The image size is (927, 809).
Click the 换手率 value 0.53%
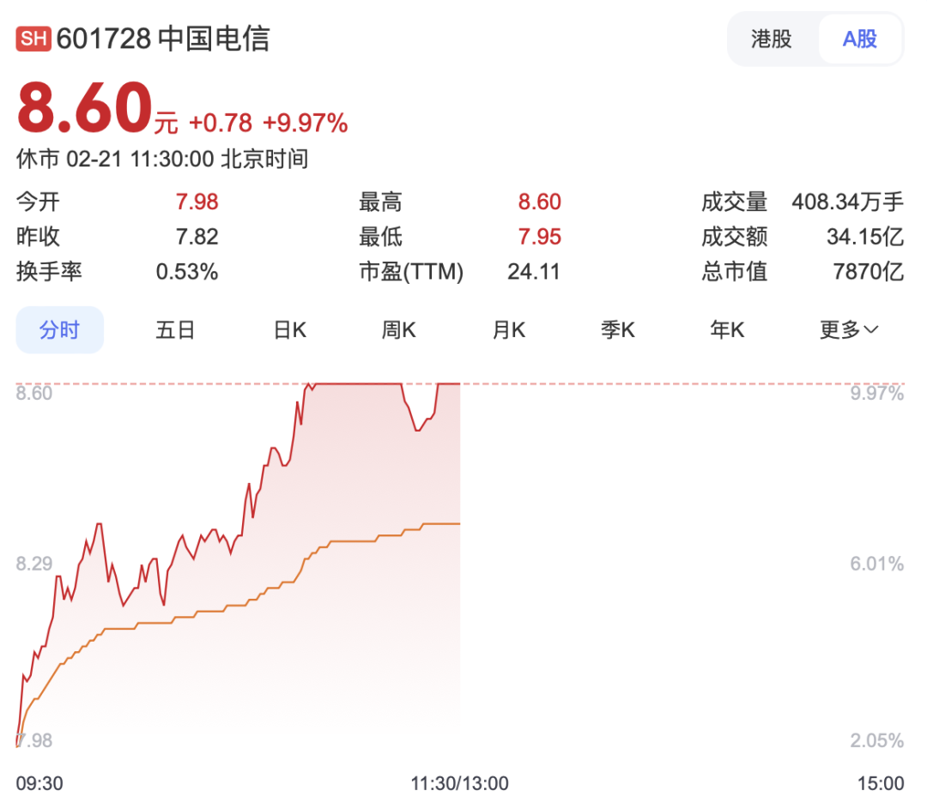click(x=187, y=272)
